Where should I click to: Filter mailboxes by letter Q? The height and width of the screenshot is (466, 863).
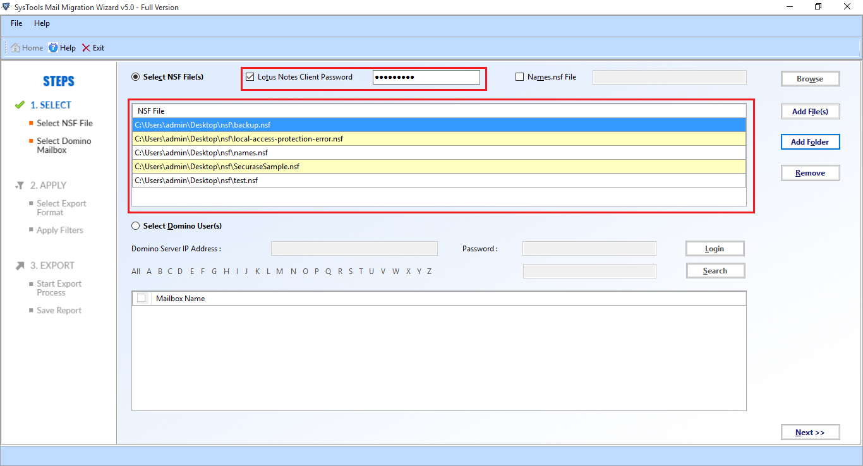tap(329, 272)
